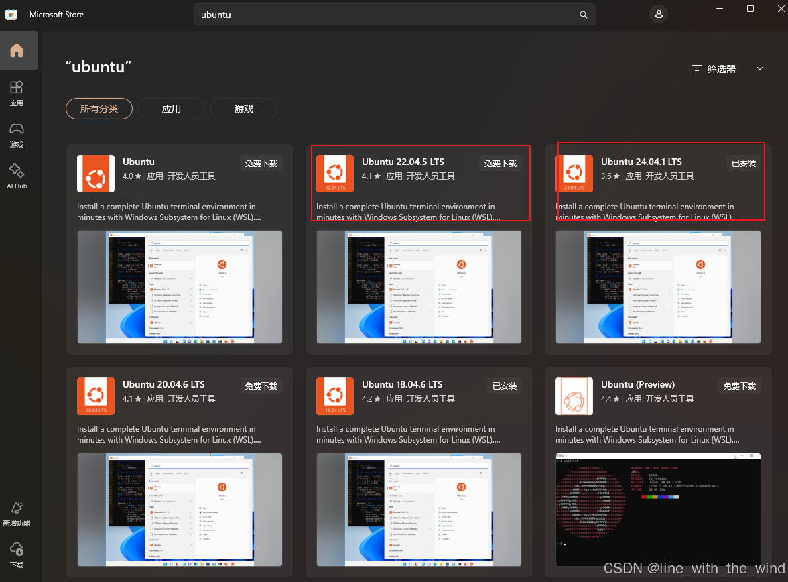Click the title 'Ubuntu 18.04.6 LTS'

(402, 384)
